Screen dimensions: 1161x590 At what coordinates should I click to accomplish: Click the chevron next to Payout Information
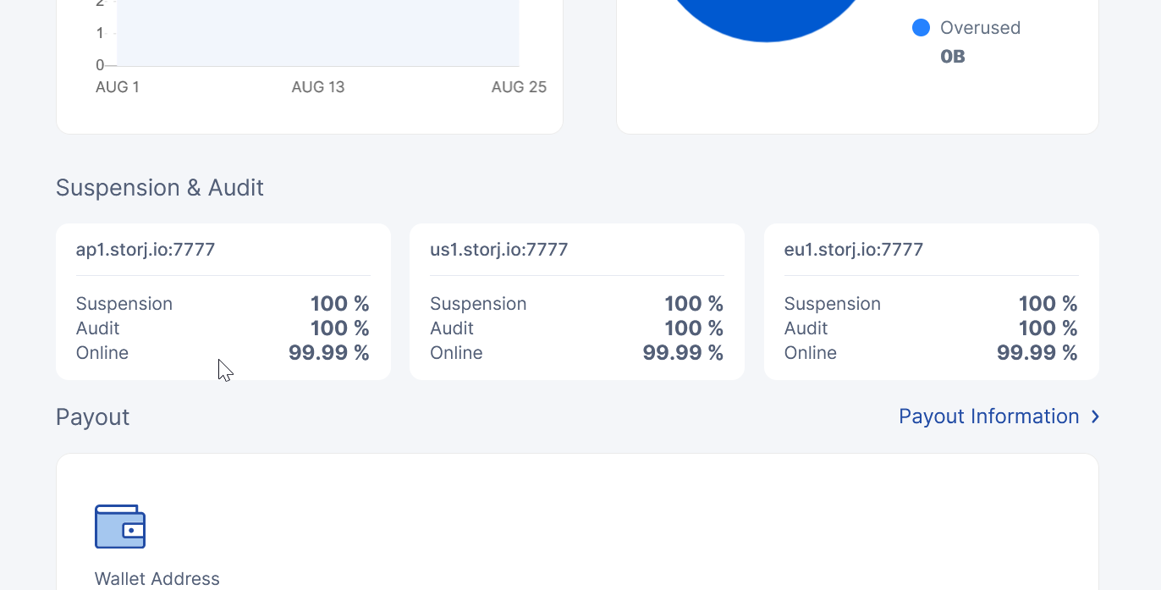tap(1095, 416)
